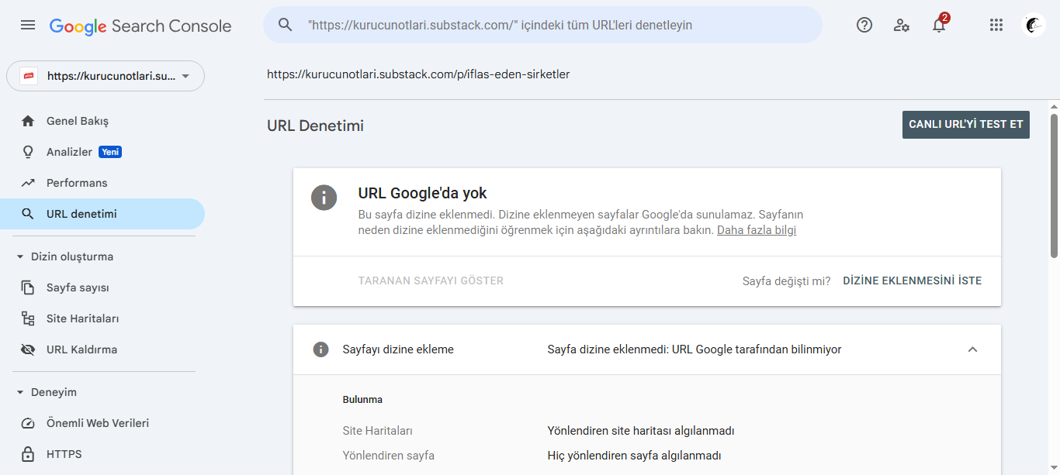Click the HTTPS padlock icon

28,454
